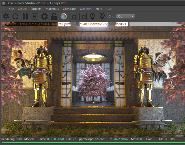Click the Spp/maxspp: 128/128 readout
The height and width of the screenshot is (145, 185).
click(x=91, y=139)
